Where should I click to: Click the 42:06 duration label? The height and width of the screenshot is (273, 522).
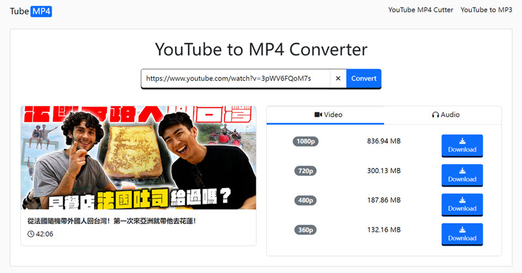[x=44, y=234]
